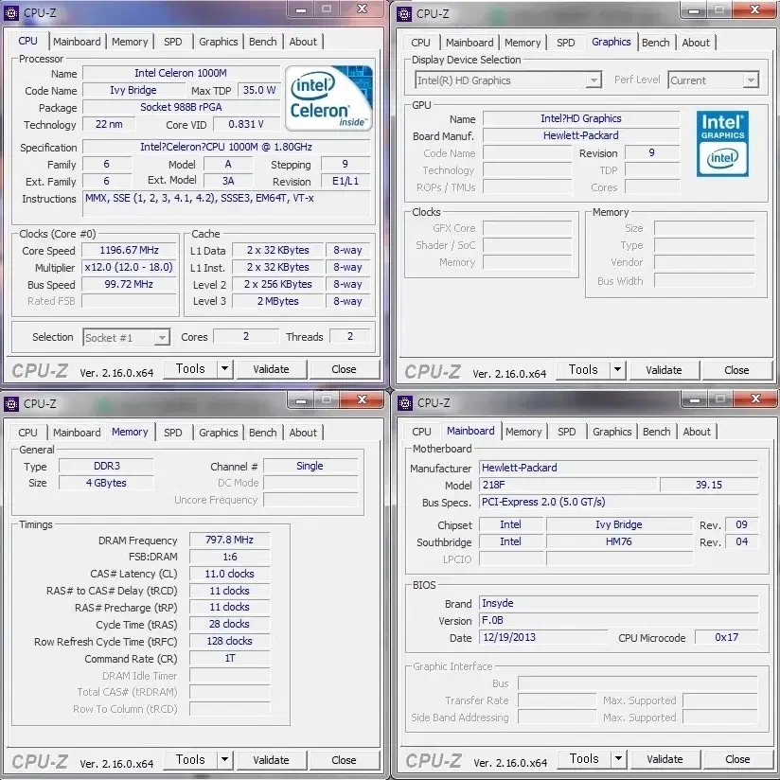Click Tools button in the Memory window

(190, 760)
